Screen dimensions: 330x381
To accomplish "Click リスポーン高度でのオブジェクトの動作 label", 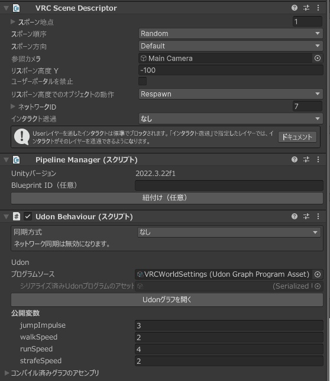I will pyautogui.click(x=63, y=94).
